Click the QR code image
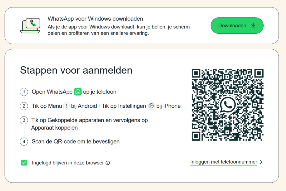Viewport: 286px width, 191px height. click(x=227, y=105)
